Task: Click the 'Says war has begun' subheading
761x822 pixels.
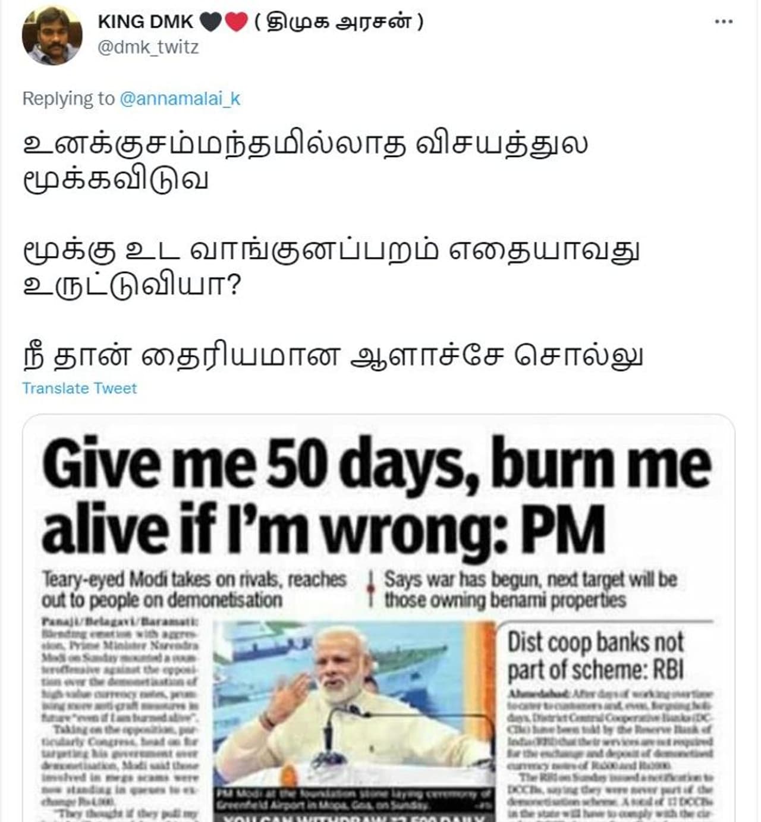Action: 530,589
